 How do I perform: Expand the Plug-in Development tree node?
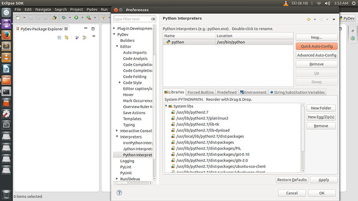pos(114,28)
